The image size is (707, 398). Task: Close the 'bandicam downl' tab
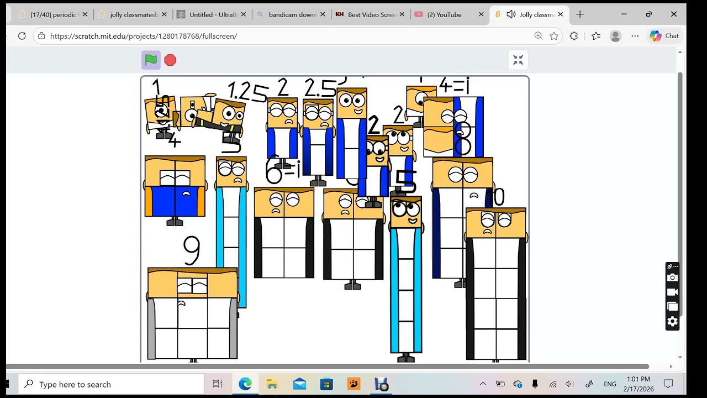(323, 15)
